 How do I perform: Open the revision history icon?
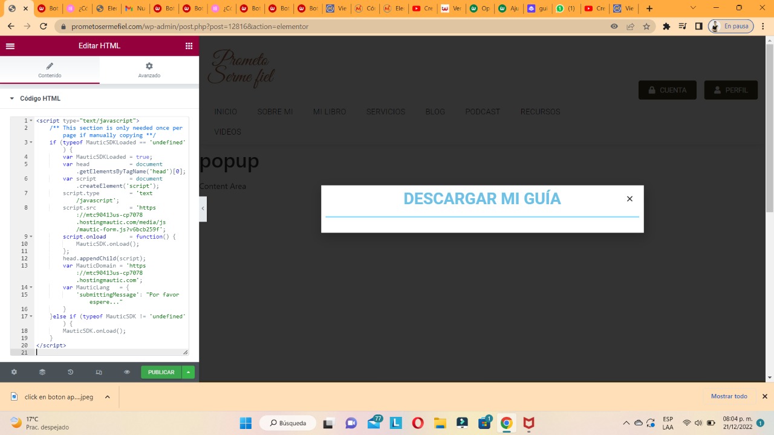70,372
